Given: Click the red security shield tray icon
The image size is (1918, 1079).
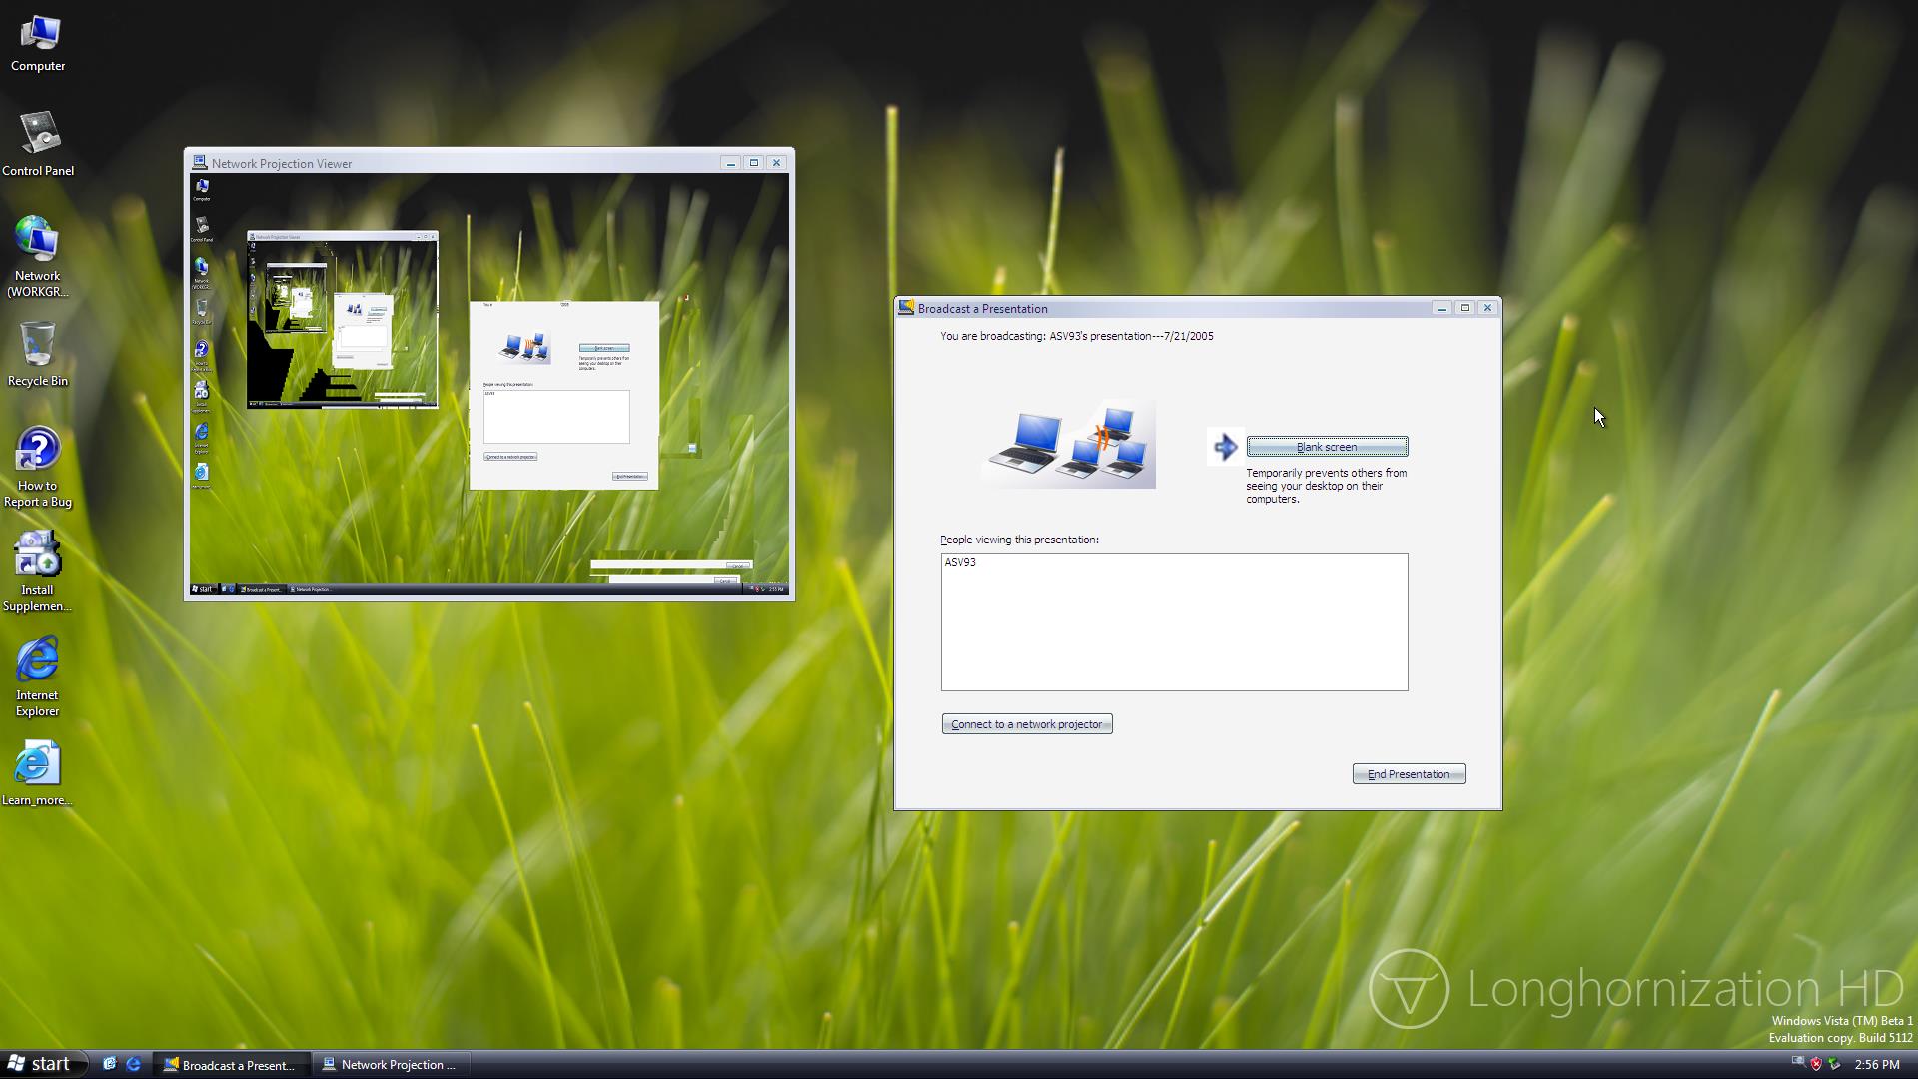Looking at the screenshot, I should (x=1816, y=1064).
